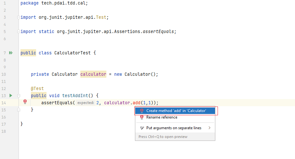Fold the testAddInt method at line 13
The image size is (295, 159).
pos(19,96)
